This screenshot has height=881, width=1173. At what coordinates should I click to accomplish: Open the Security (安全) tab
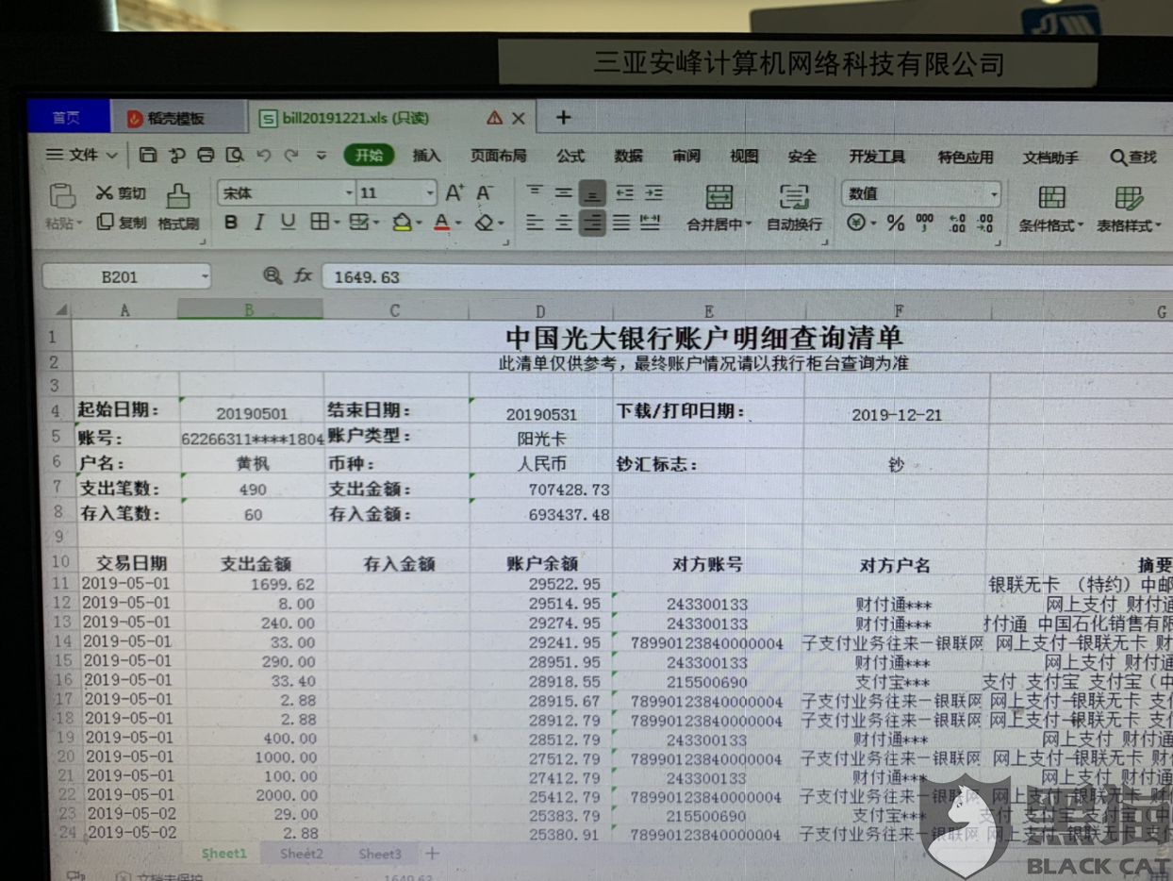pyautogui.click(x=802, y=157)
